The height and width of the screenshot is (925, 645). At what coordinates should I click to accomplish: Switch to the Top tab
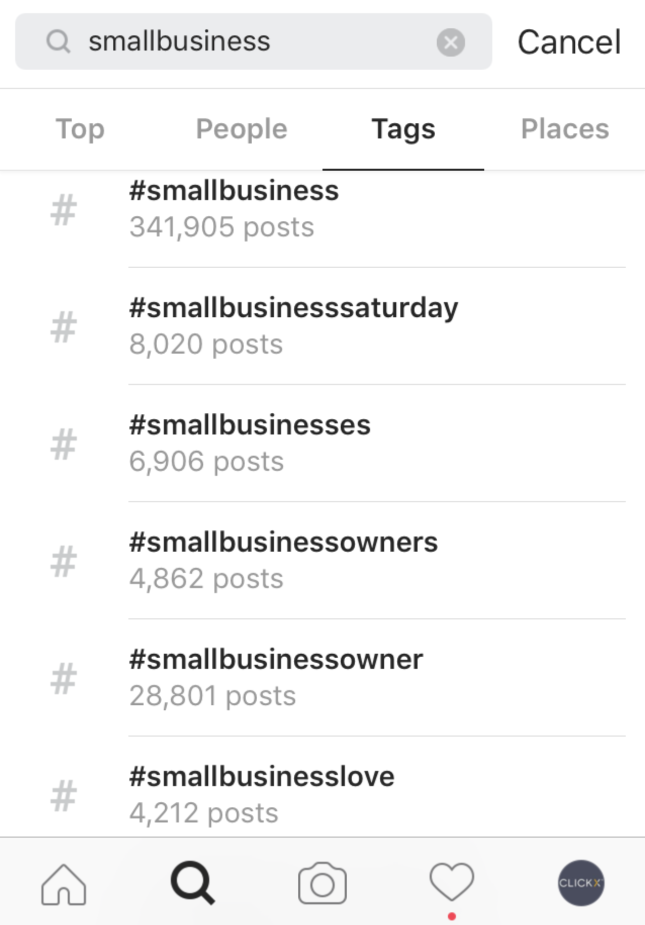coord(80,129)
